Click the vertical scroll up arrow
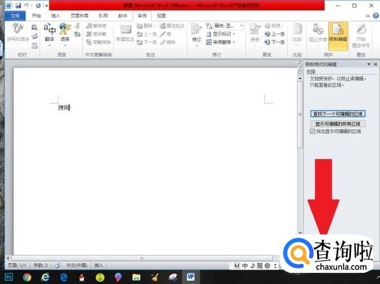Viewport: 380px width, 284px height. click(x=300, y=79)
